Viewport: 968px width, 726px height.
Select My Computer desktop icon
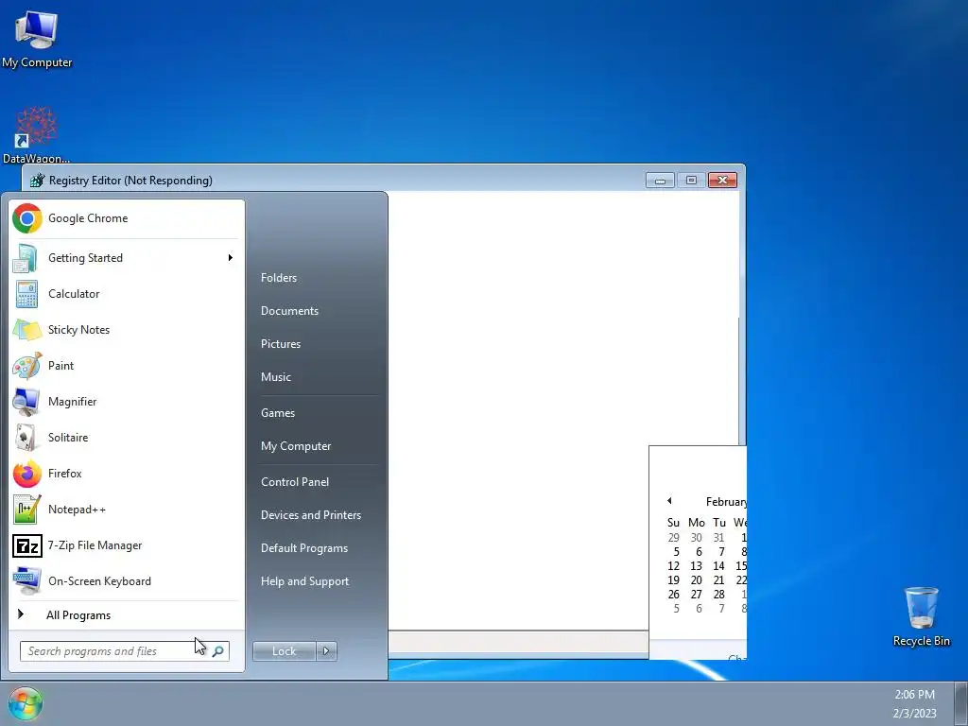click(37, 40)
